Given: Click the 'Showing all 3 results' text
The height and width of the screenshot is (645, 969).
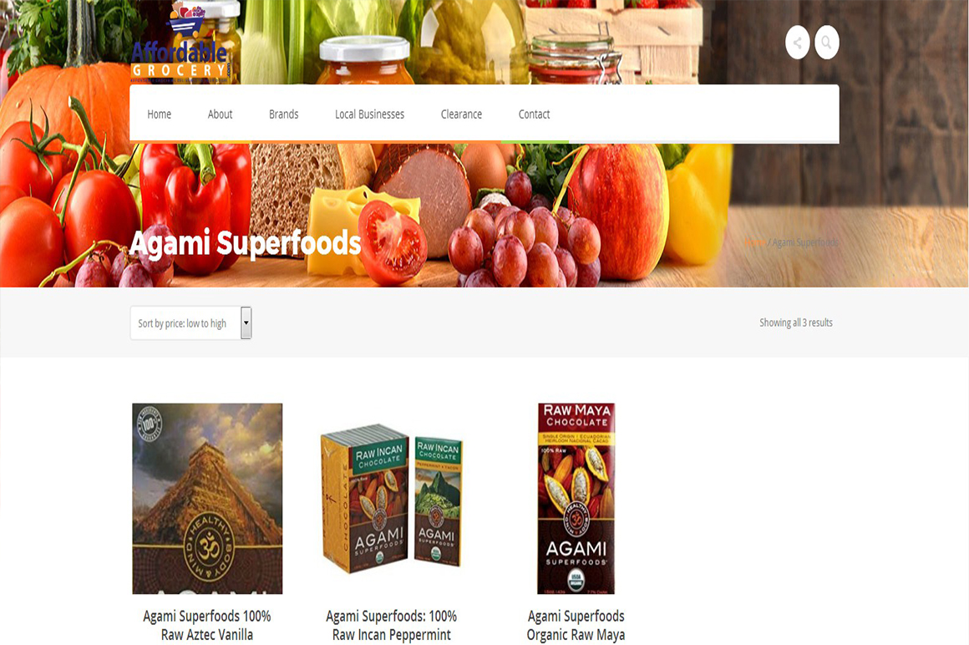Looking at the screenshot, I should (796, 322).
